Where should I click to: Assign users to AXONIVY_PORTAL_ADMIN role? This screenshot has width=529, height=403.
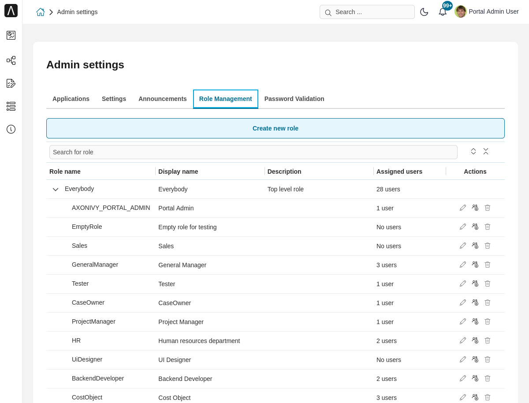tap(475, 208)
